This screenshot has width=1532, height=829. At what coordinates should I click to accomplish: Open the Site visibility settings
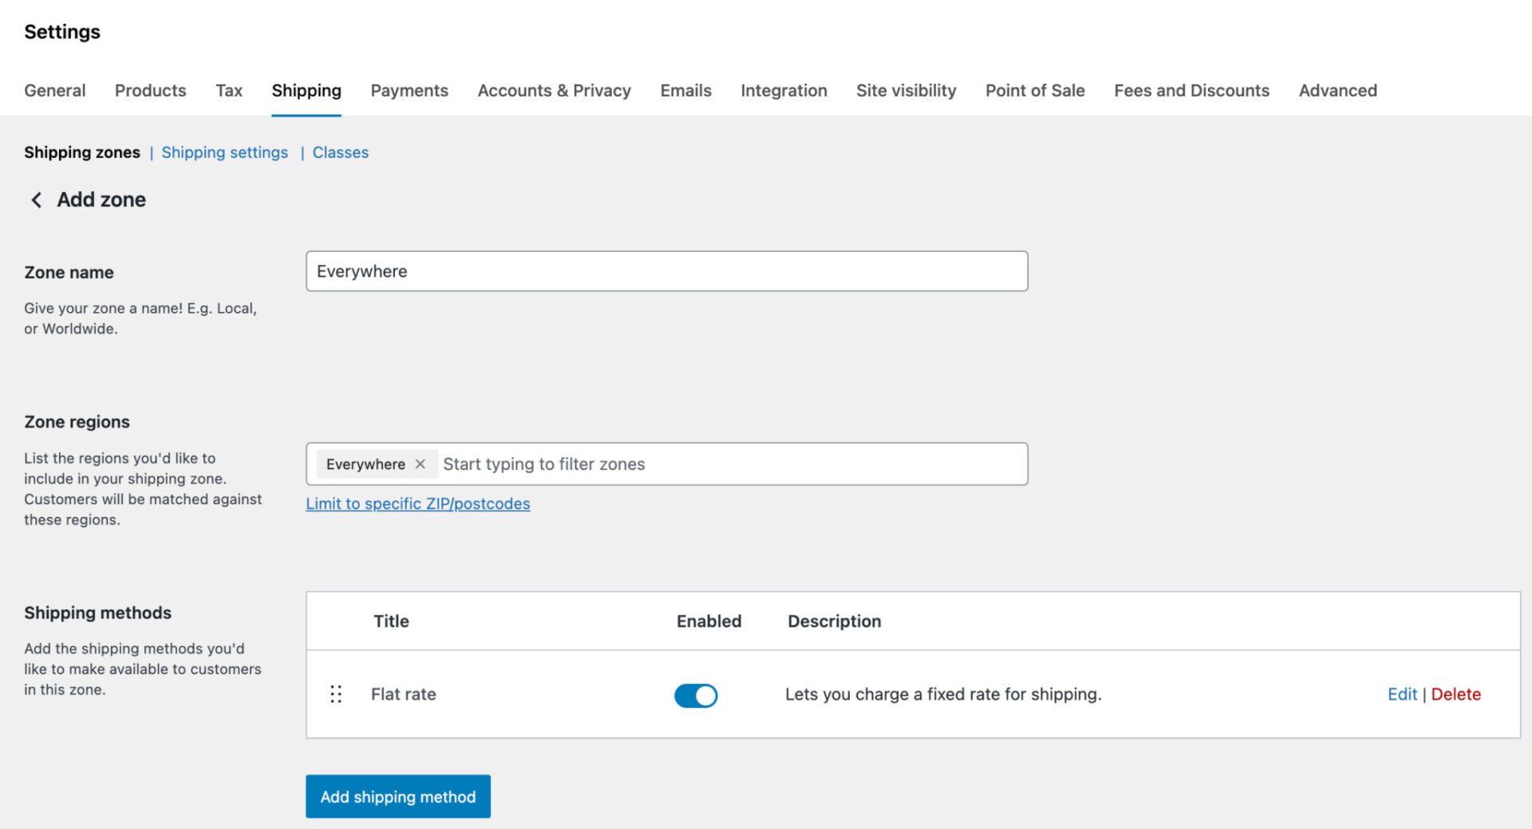906,90
